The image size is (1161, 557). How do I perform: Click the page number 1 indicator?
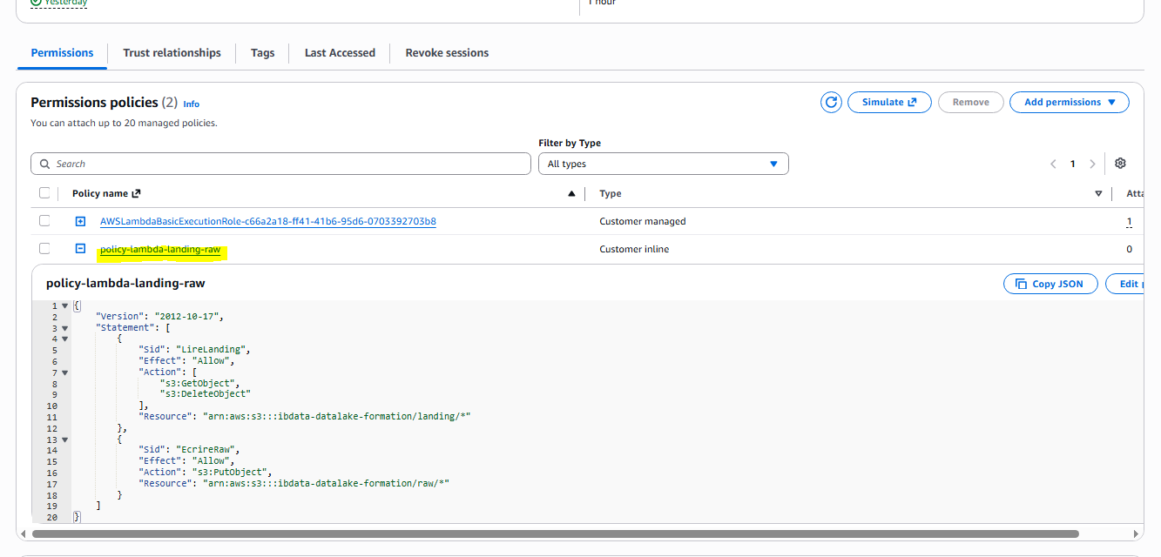click(1073, 164)
